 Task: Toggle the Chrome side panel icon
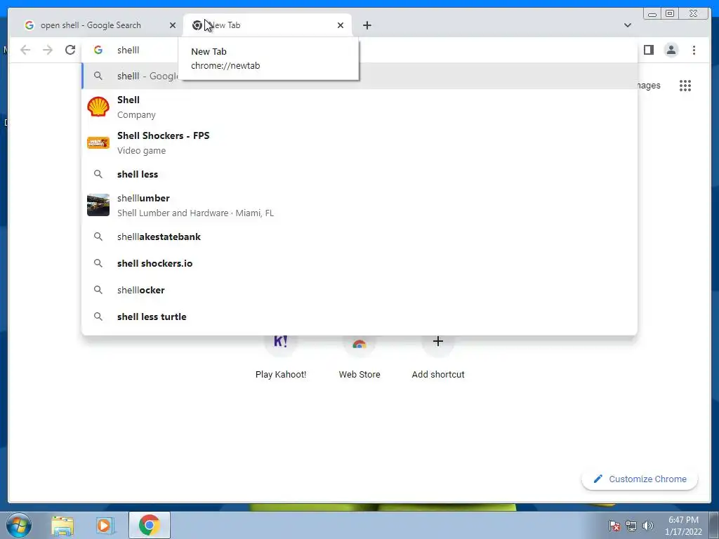(x=648, y=50)
